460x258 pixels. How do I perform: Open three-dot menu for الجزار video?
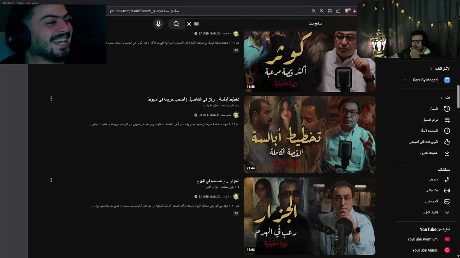[x=51, y=180]
